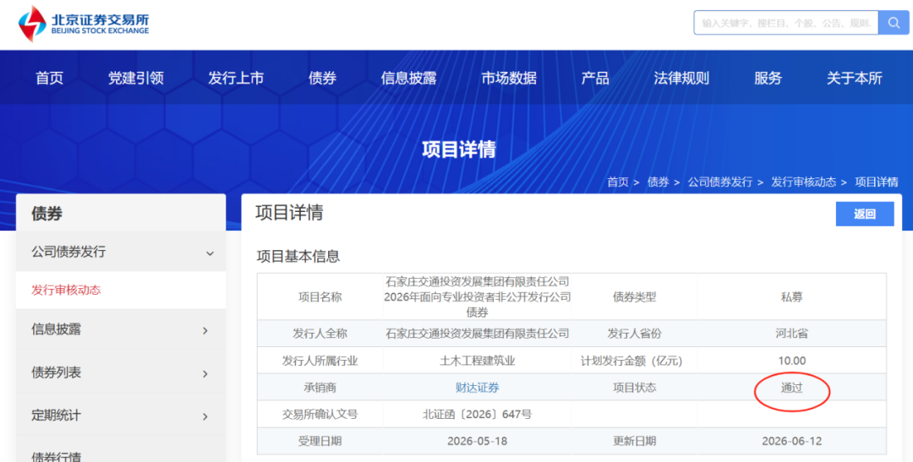
Task: Open the 首页 navigation menu item
Action: (x=50, y=78)
